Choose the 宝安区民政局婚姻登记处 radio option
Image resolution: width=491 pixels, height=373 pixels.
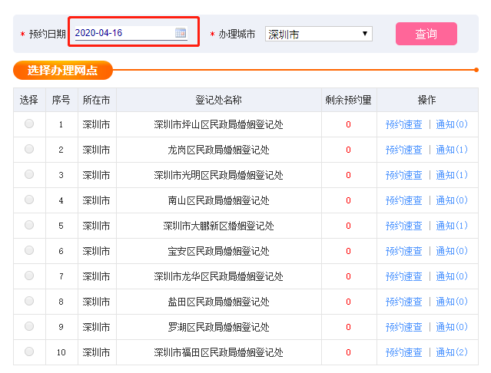pos(29,250)
